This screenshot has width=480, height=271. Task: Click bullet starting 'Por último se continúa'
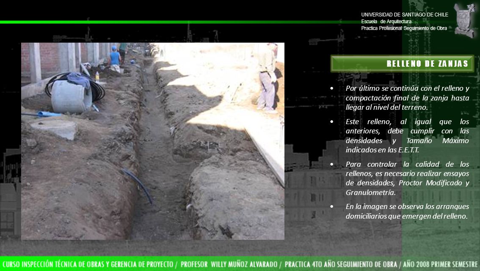point(407,98)
